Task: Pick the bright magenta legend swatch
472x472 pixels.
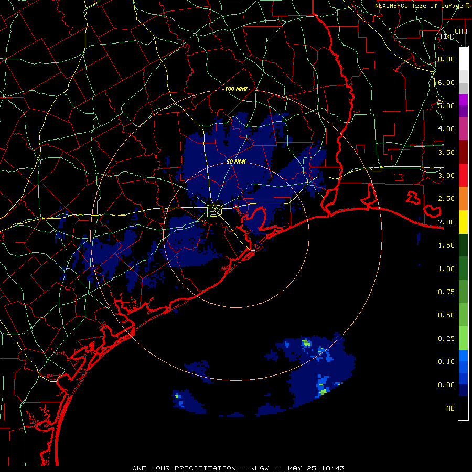Action: (463, 100)
